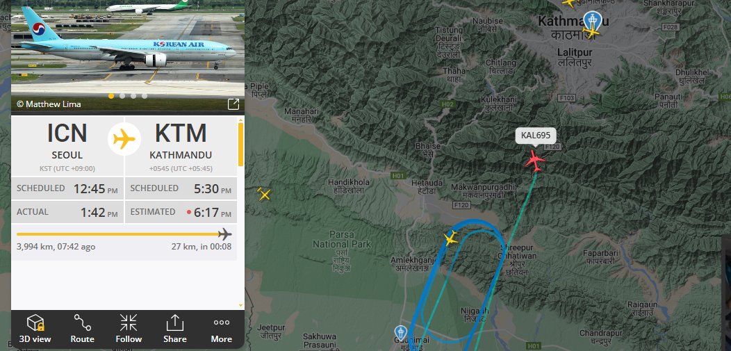Select the yellow plane in the holding pattern
This screenshot has height=351, width=731.
450,238
